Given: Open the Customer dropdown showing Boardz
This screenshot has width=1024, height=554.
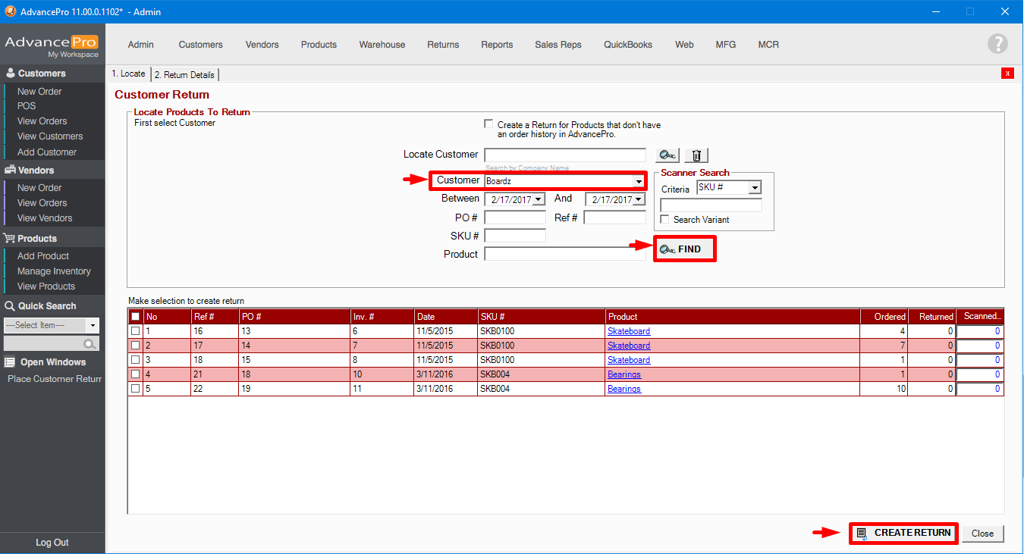Looking at the screenshot, I should click(x=639, y=181).
